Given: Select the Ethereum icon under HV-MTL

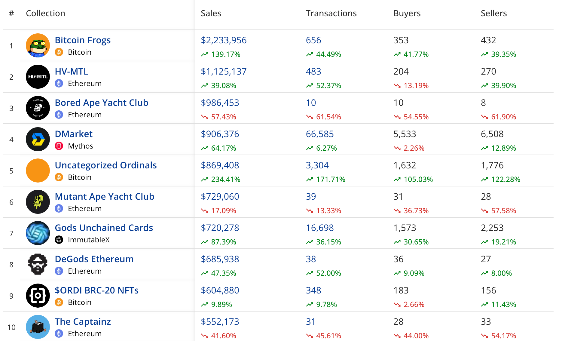Looking at the screenshot, I should [59, 83].
